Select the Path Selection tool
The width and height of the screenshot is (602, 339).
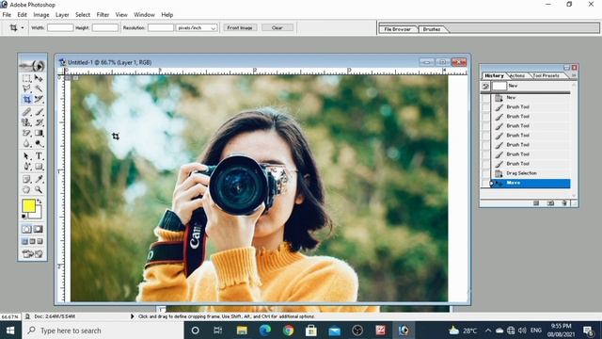pos(26,156)
